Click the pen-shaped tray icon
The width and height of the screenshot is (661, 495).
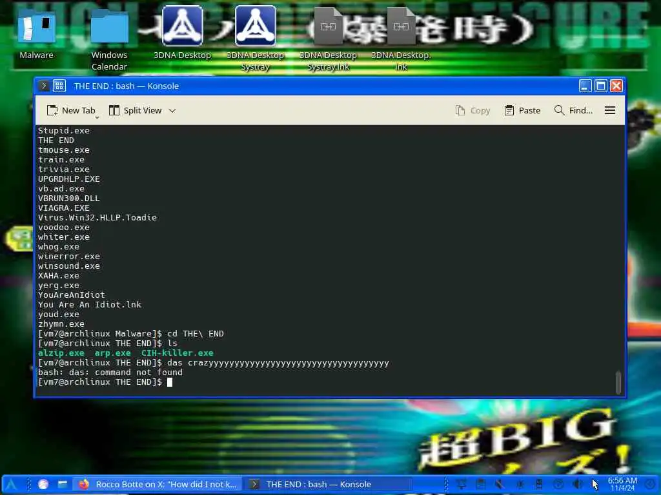(x=500, y=485)
